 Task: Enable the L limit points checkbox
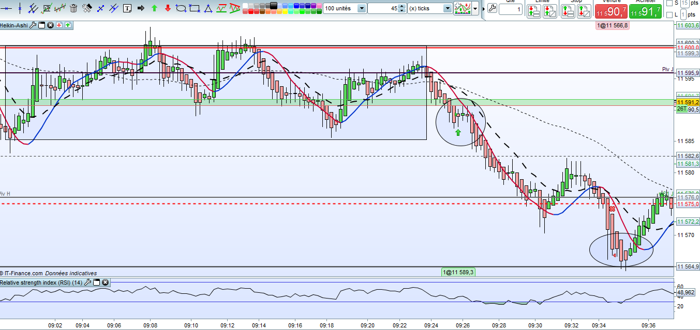coord(669,15)
